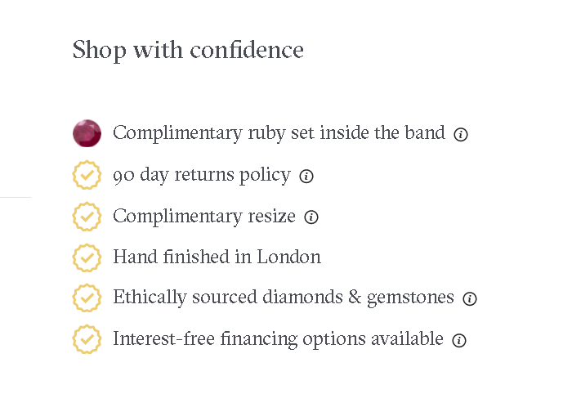The width and height of the screenshot is (572, 394).
Task: Open info for complimentary ruby in band
Action: pyautogui.click(x=461, y=135)
